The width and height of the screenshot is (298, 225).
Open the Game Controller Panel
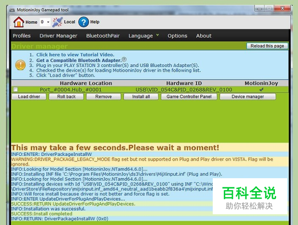click(x=189, y=97)
